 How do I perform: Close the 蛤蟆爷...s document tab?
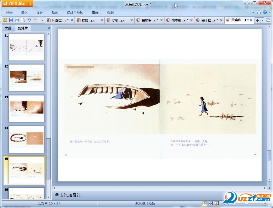click(162, 20)
